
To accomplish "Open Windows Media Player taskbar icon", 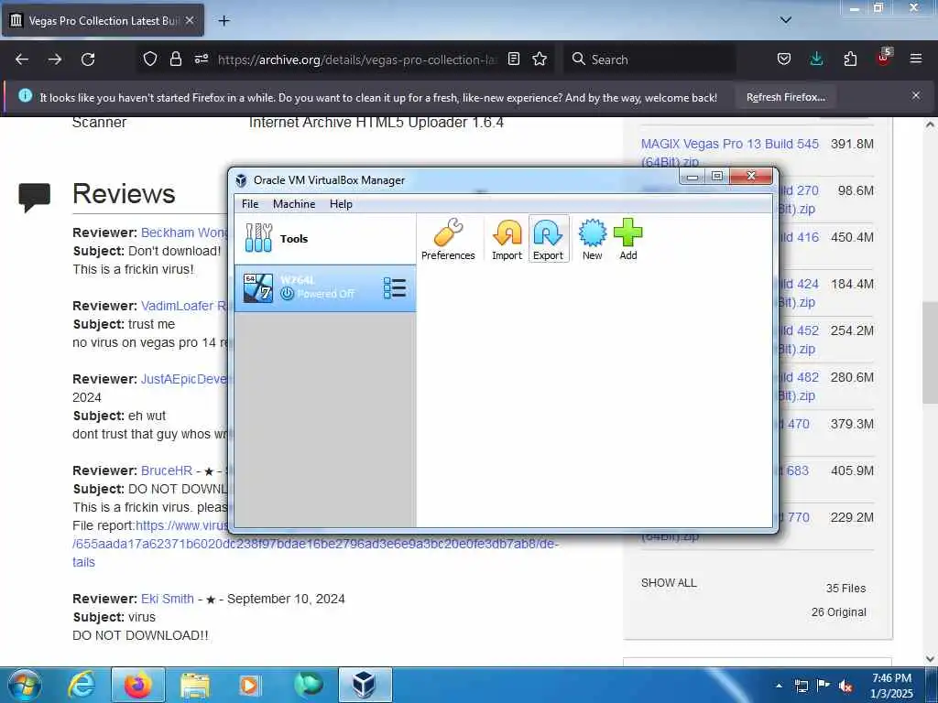I will pyautogui.click(x=249, y=685).
